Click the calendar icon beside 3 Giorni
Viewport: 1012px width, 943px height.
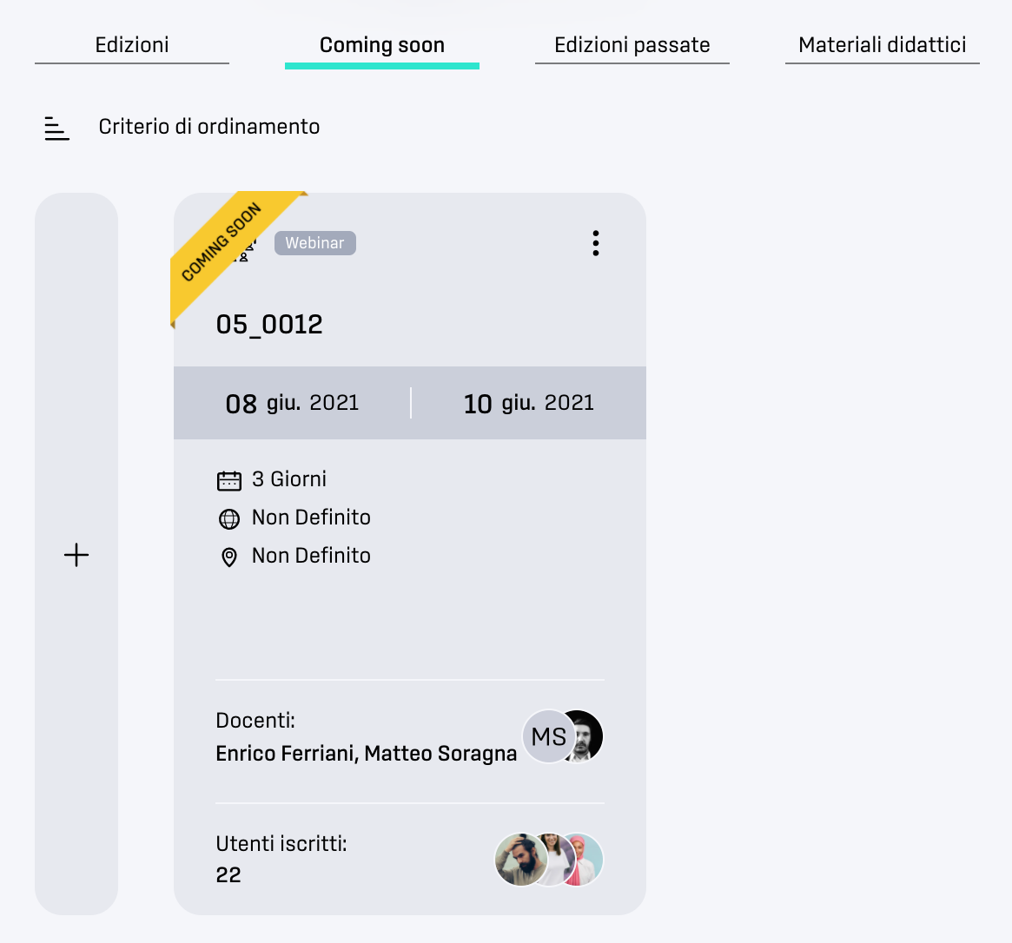click(x=229, y=480)
